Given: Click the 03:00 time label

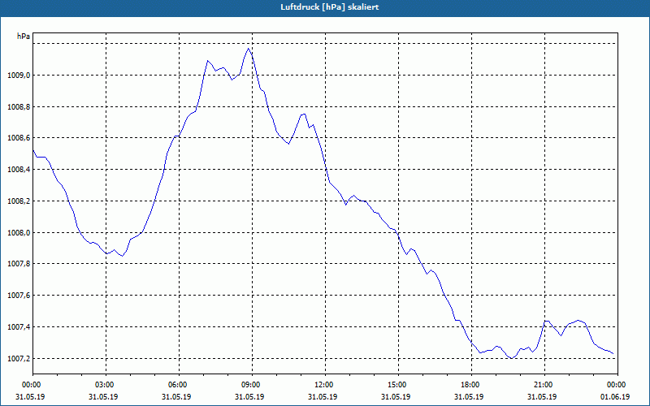Looking at the screenshot, I should [x=106, y=385].
